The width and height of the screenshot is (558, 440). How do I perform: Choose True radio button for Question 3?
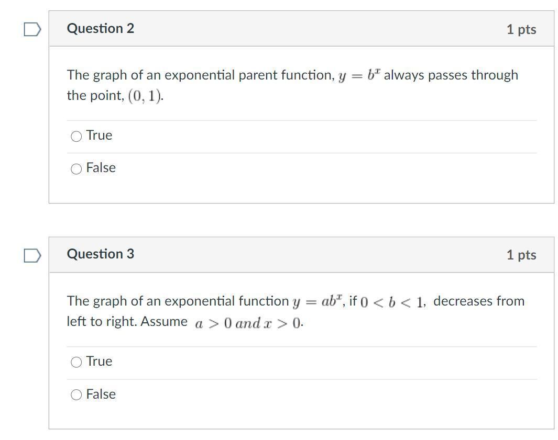point(76,362)
